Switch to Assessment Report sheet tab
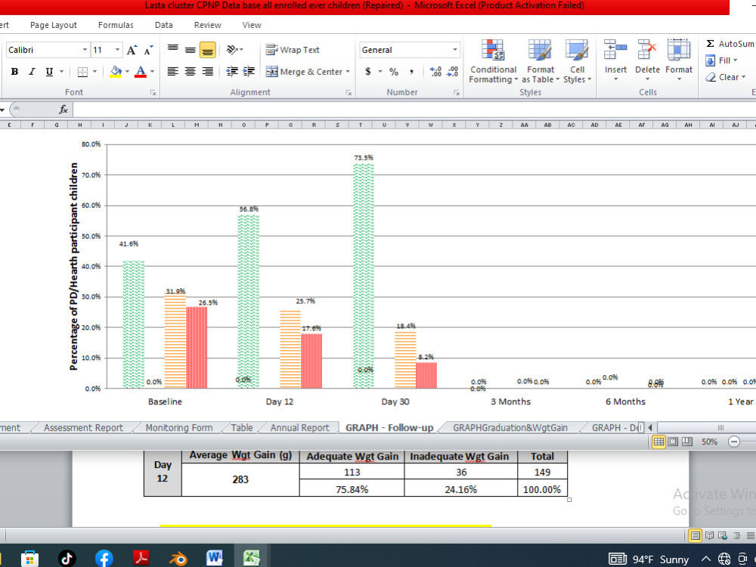756x567 pixels. 83,428
